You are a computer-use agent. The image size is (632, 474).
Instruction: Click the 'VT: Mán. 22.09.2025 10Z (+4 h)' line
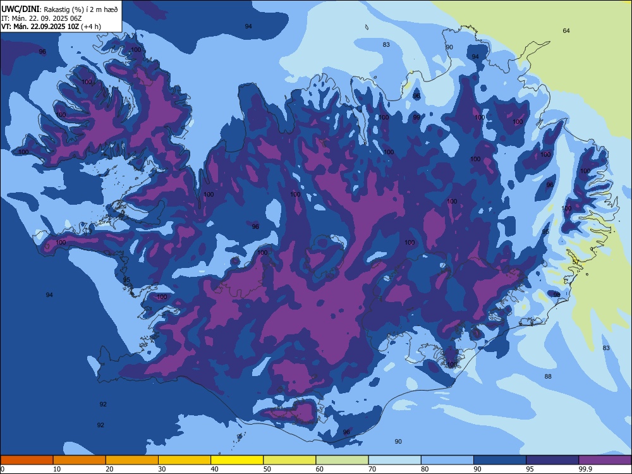(x=51, y=27)
